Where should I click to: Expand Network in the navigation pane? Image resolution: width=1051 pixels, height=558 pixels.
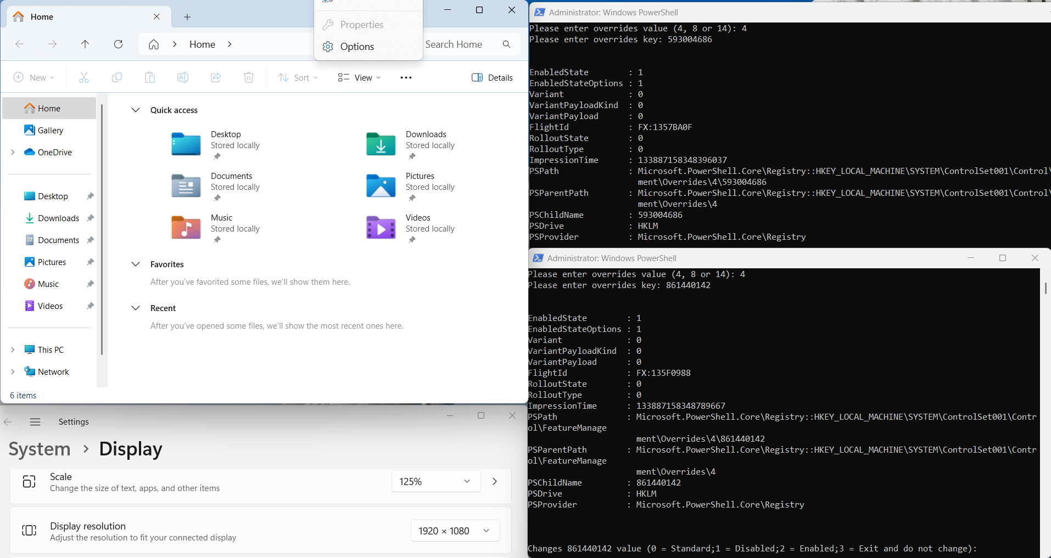pos(13,372)
